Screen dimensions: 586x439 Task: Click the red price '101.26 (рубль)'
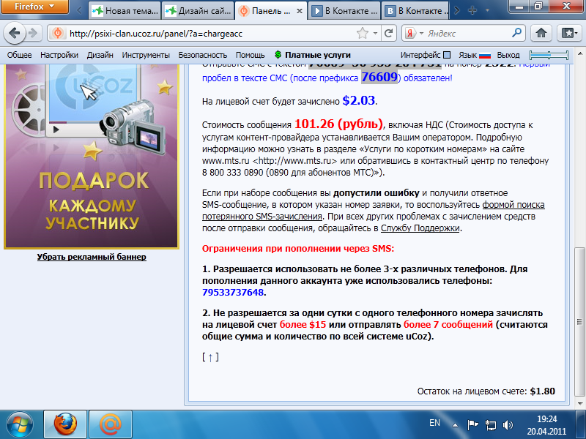[x=338, y=124]
